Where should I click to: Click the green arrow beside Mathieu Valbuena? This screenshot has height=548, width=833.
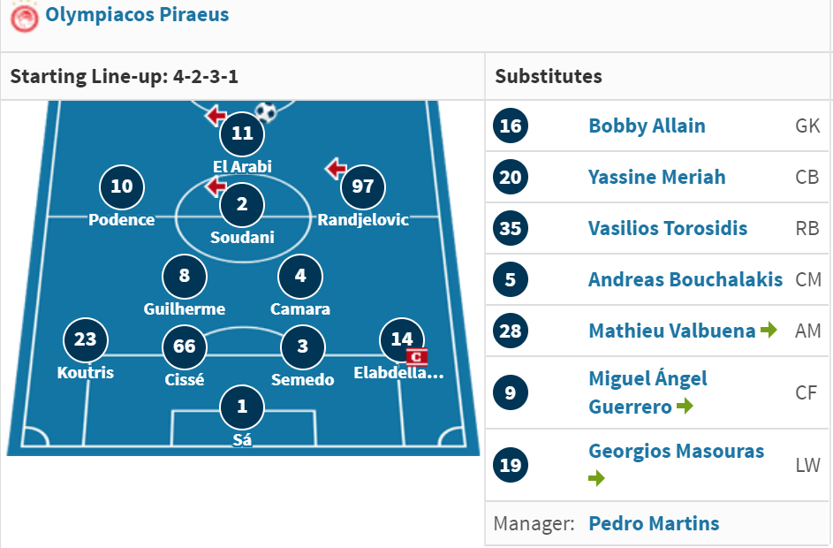coord(769,330)
